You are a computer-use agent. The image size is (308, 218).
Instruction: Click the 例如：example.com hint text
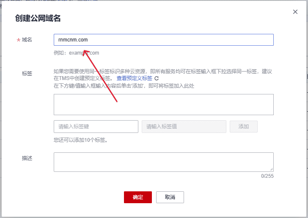point(76,53)
